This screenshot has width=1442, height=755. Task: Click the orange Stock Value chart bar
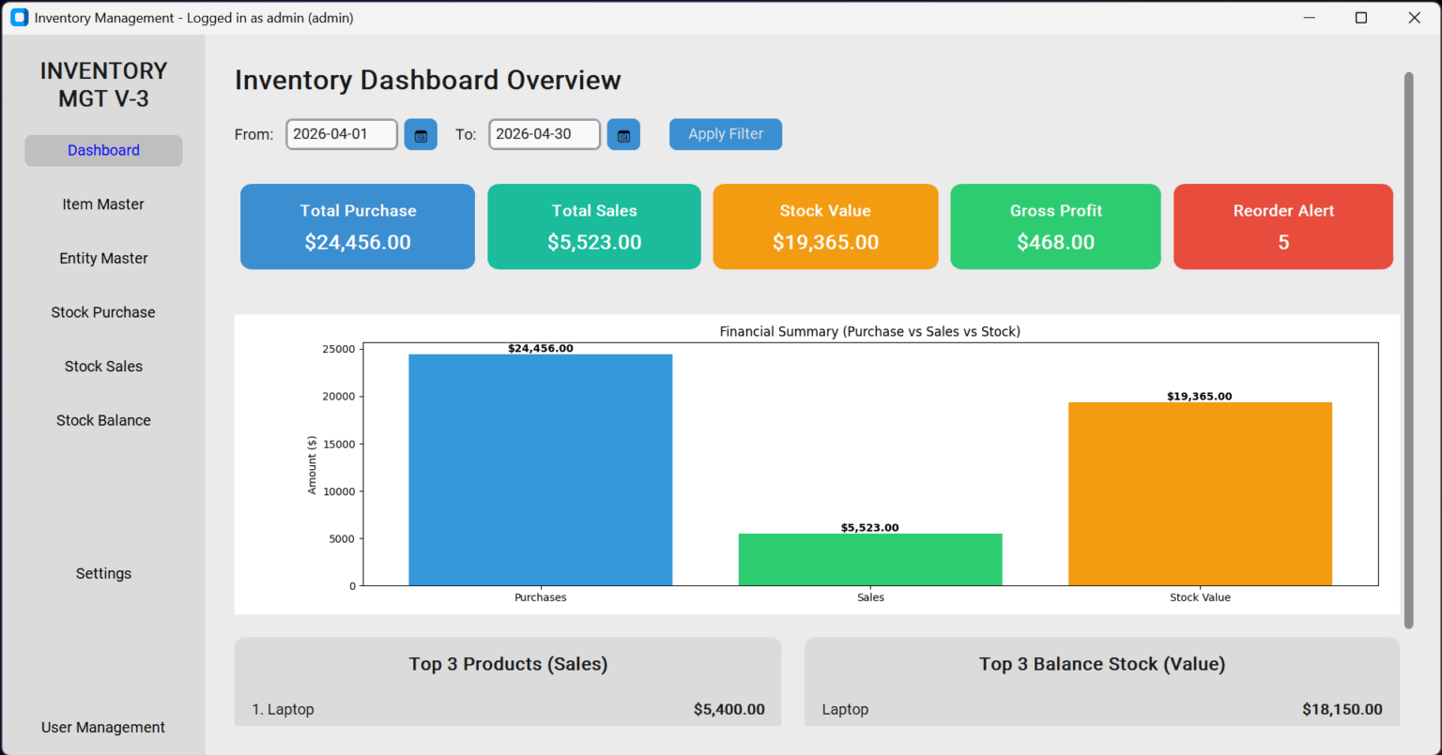pos(1200,494)
